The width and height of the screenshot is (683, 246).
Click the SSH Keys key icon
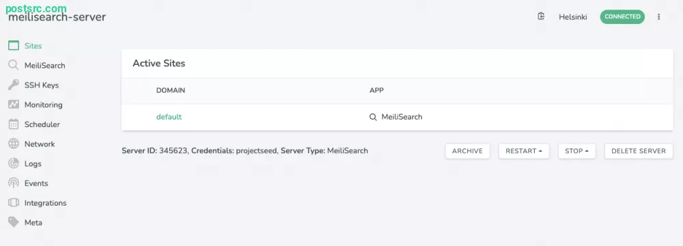pos(14,85)
